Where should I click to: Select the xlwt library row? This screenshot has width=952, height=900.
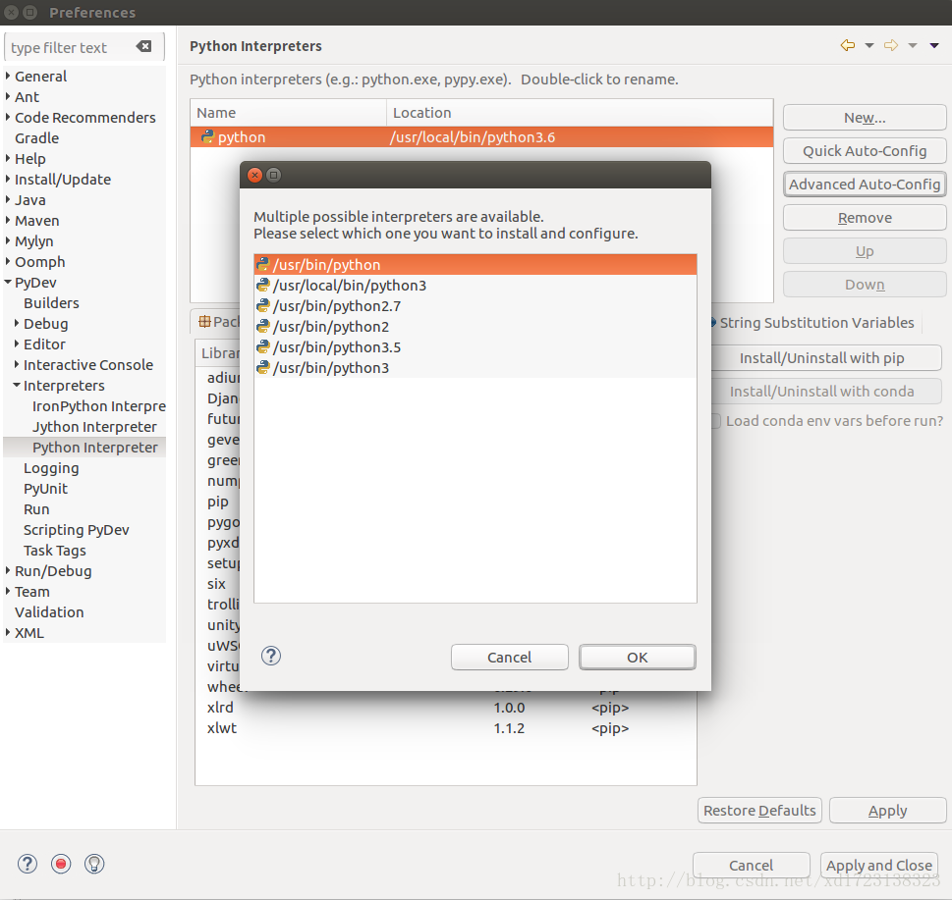[446, 728]
